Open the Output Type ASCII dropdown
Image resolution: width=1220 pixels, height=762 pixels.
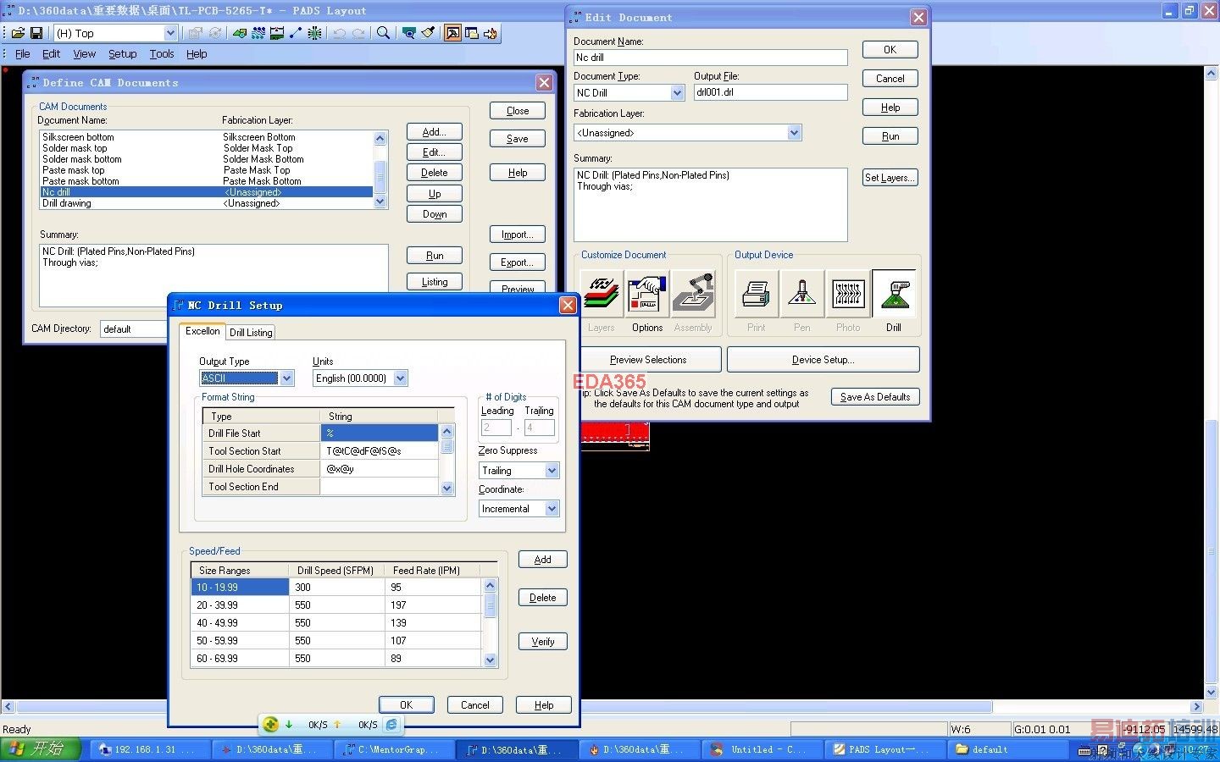click(x=286, y=378)
